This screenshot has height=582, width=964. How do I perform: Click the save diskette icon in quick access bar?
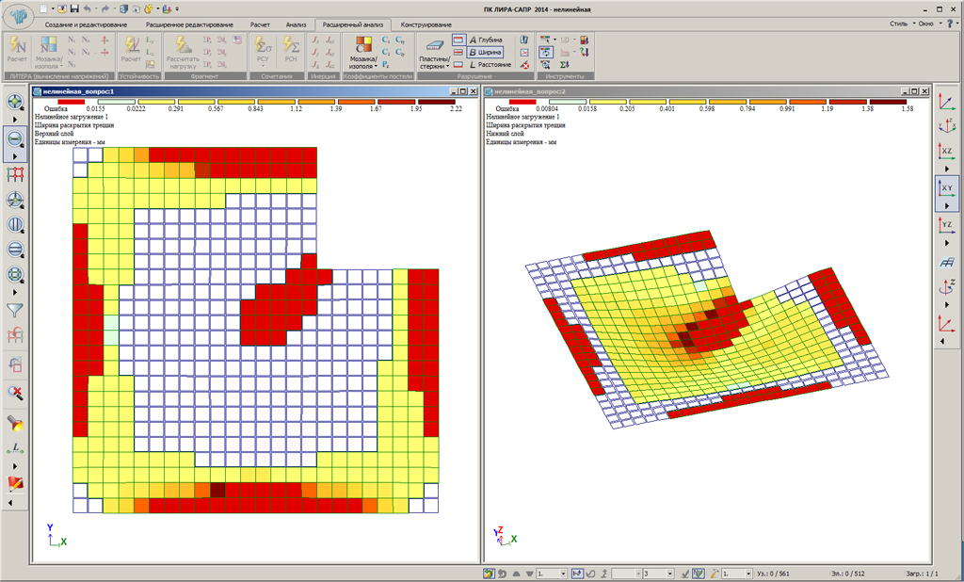(x=73, y=8)
